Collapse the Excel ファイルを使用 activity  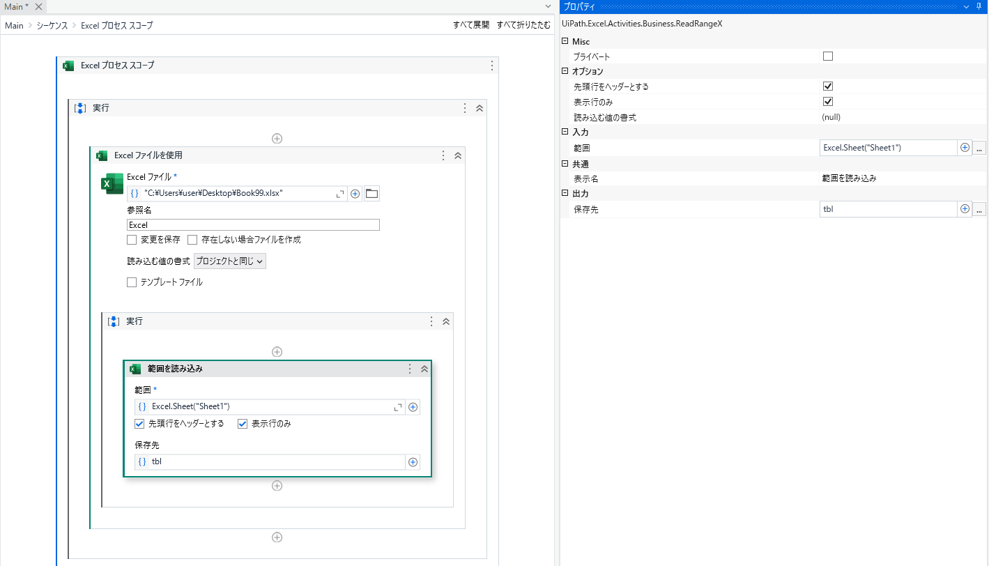pyautogui.click(x=458, y=155)
